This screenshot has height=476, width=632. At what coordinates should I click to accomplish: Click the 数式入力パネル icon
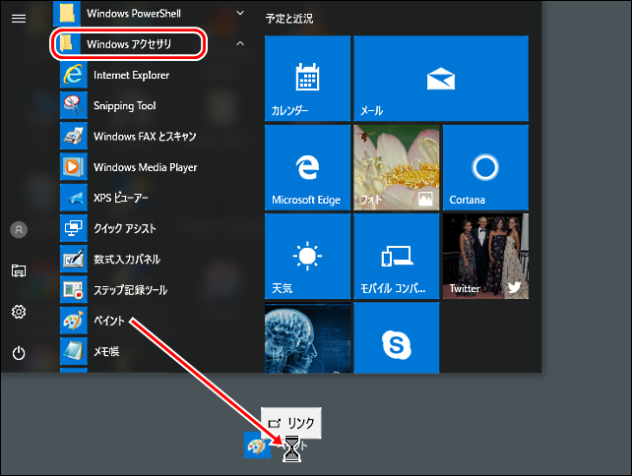[x=74, y=259]
